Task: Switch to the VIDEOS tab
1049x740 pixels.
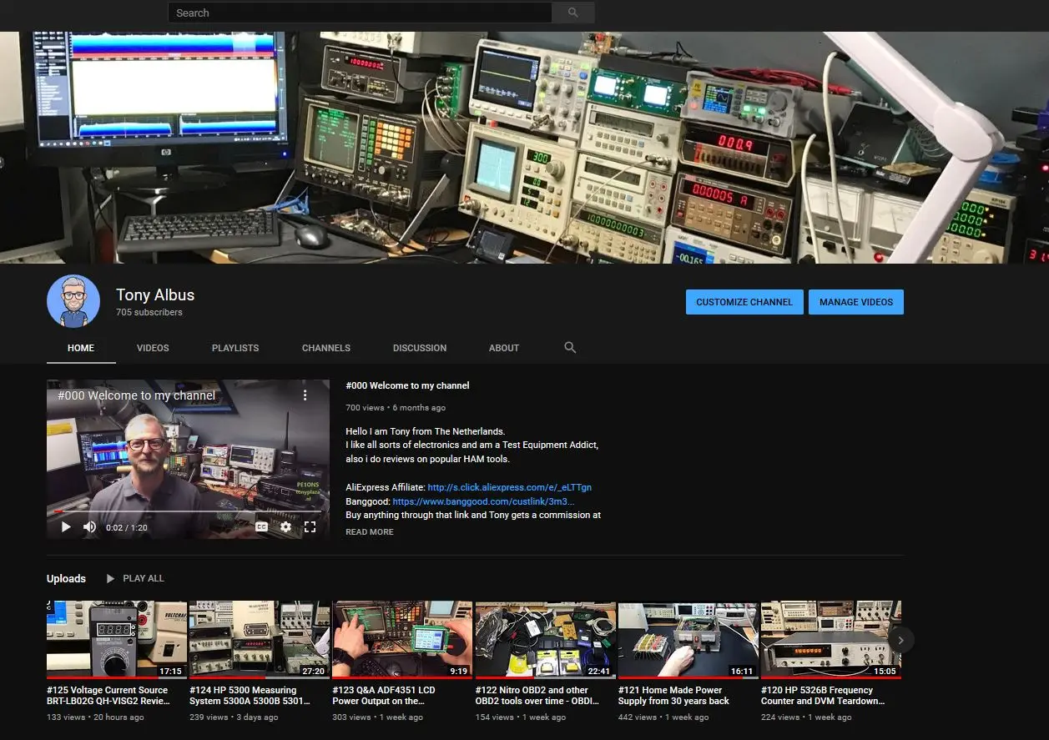Action: pos(153,348)
